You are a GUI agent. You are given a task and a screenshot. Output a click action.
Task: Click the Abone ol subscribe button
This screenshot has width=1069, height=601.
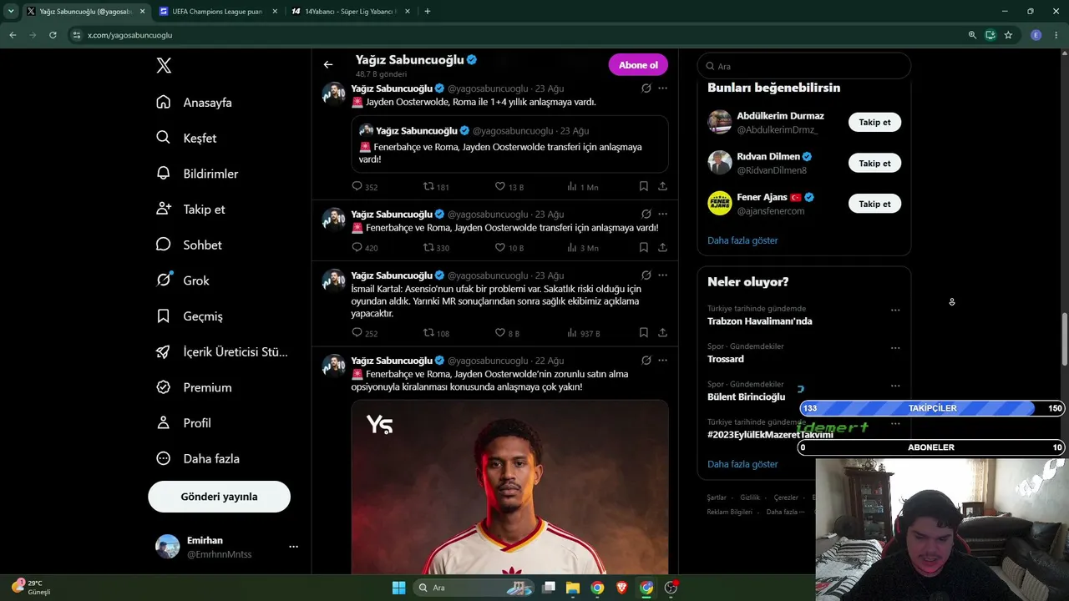[638, 65]
